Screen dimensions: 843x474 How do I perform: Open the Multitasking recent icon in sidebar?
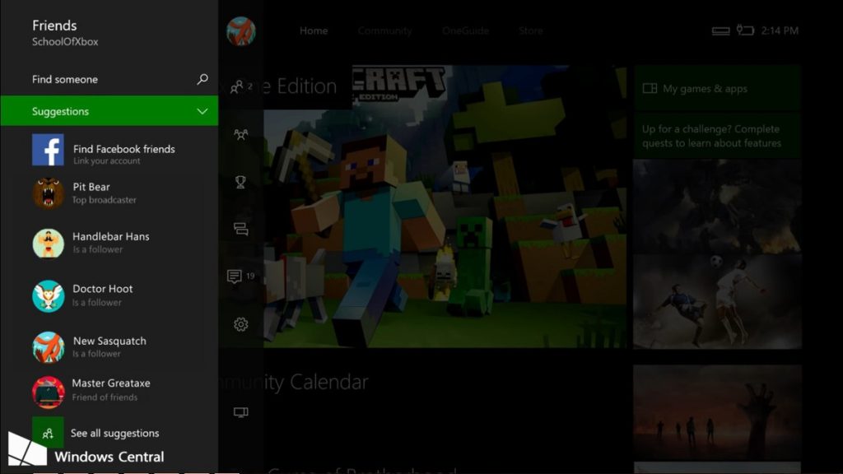coord(241,229)
